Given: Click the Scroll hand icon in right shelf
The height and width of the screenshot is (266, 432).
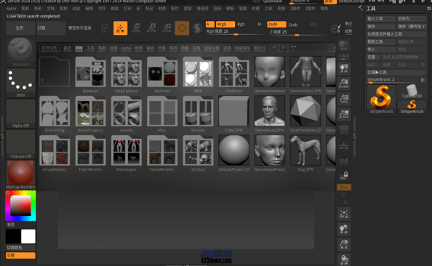Looking at the screenshot, I should tap(344, 68).
